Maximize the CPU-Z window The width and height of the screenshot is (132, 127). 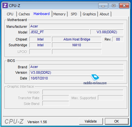(114, 5)
